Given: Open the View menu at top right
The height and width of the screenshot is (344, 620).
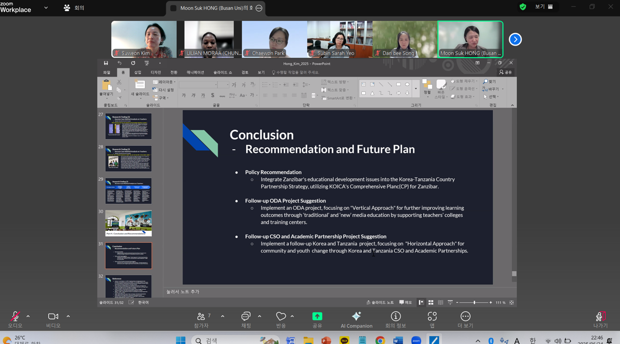Looking at the screenshot, I should (543, 7).
